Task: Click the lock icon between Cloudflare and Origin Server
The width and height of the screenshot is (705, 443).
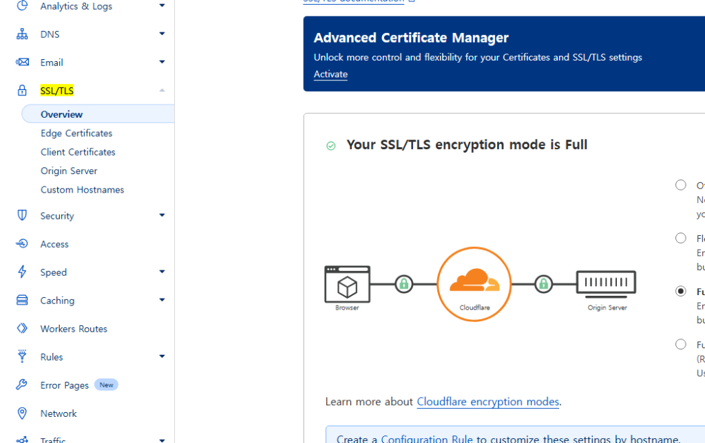Action: pos(544,284)
